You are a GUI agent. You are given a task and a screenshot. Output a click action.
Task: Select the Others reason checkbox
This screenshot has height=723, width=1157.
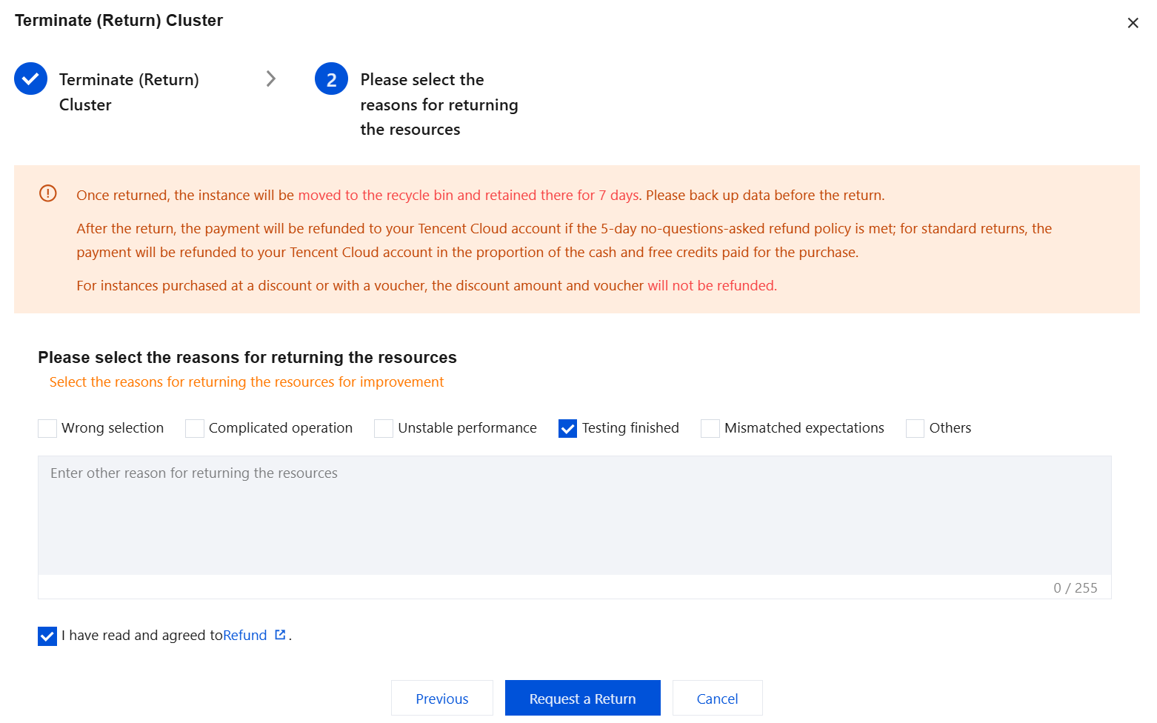tap(916, 428)
